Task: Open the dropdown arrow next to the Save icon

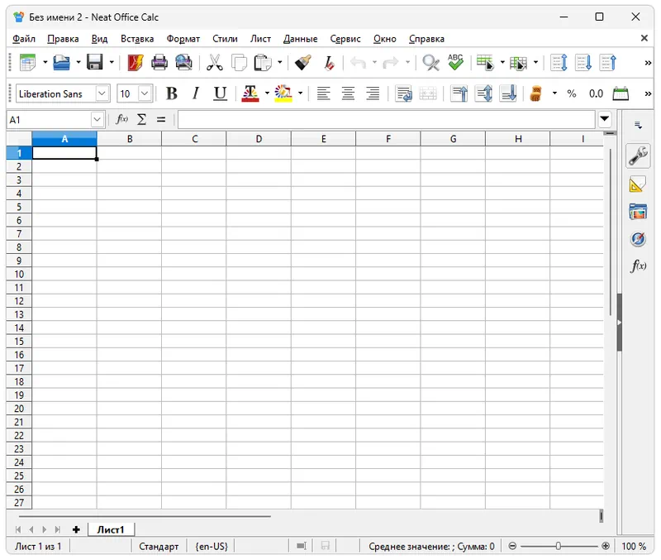Action: 112,63
